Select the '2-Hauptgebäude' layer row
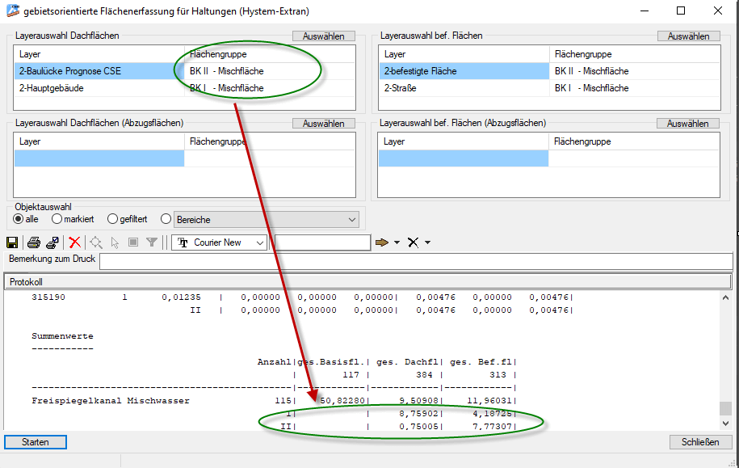The height and width of the screenshot is (468, 739). [x=99, y=88]
